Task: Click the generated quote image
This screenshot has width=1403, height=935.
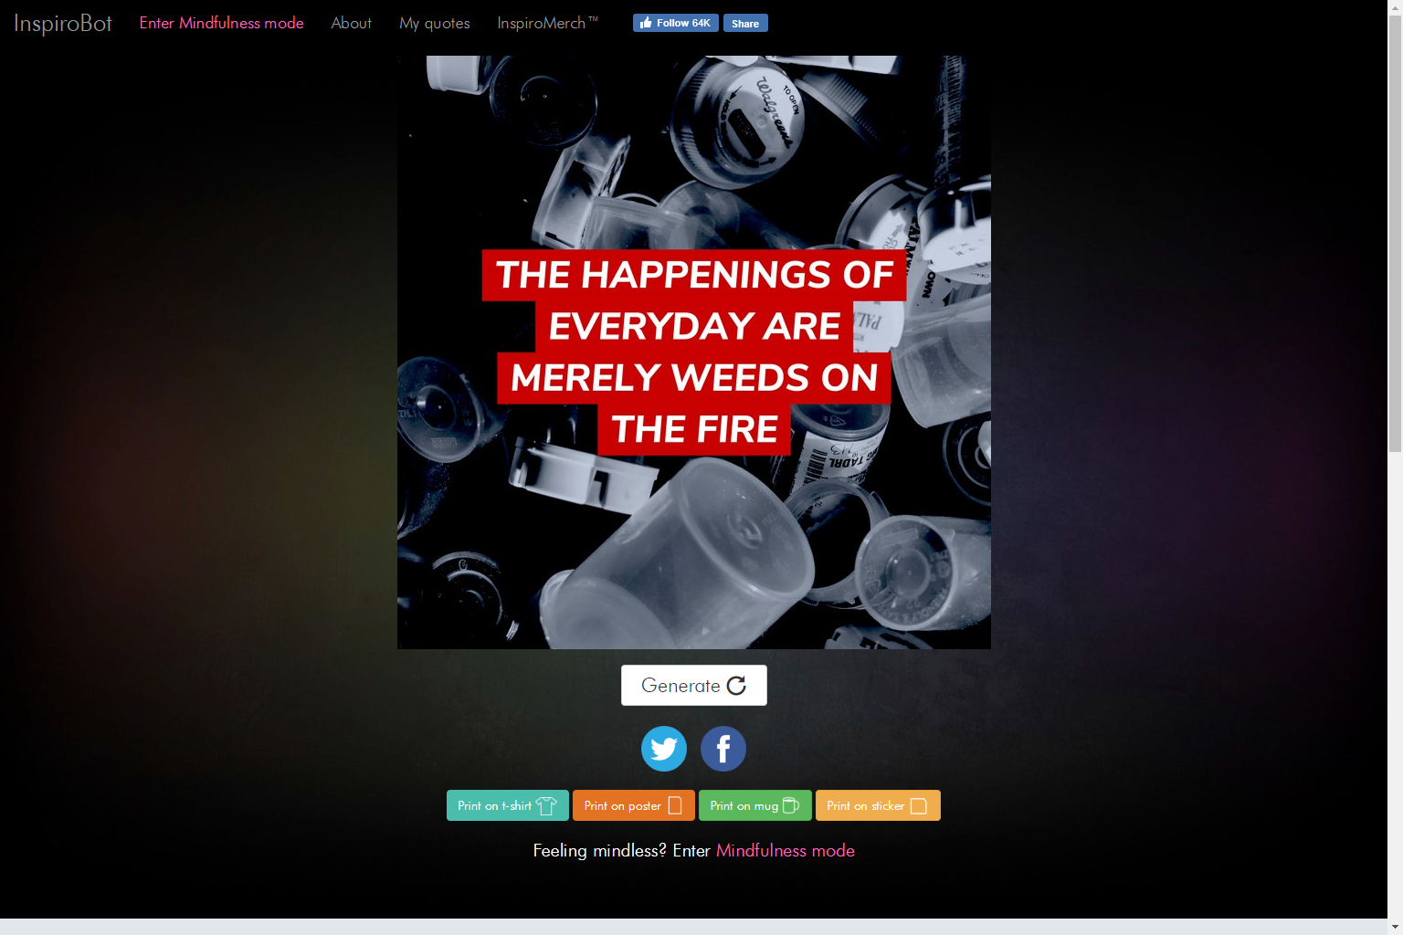Action: (x=694, y=352)
